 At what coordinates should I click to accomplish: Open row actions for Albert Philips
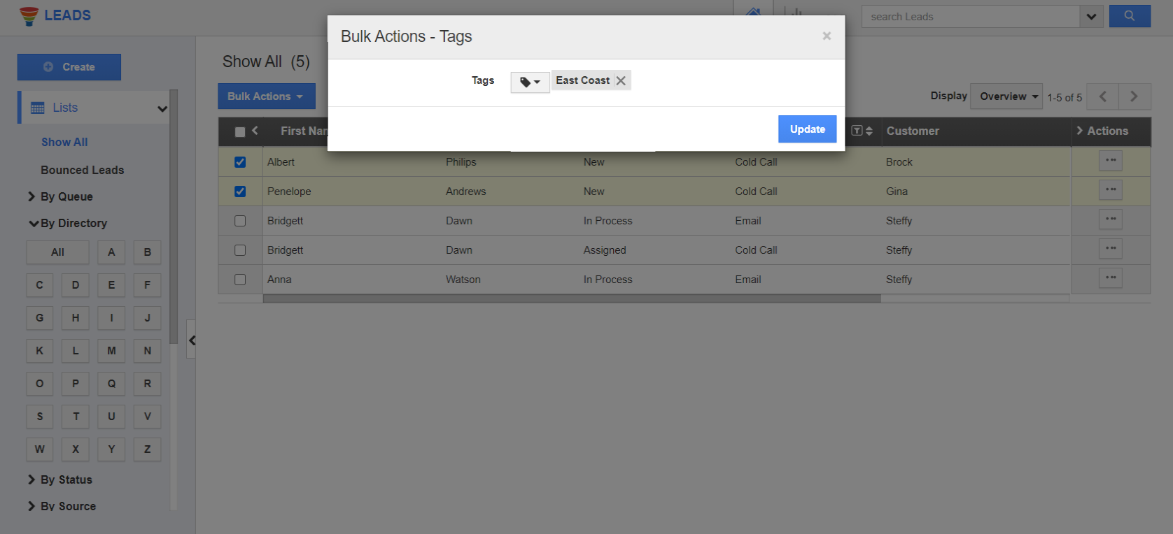click(1110, 161)
